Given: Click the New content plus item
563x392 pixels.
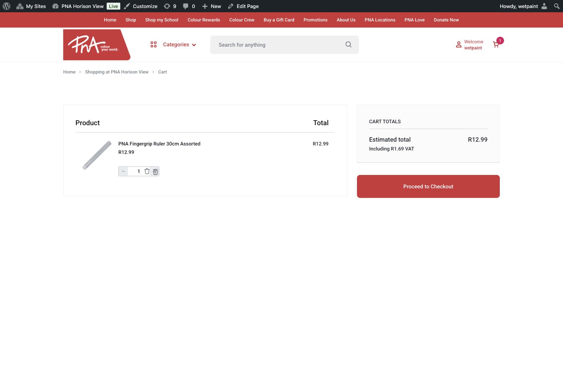Looking at the screenshot, I should [211, 6].
